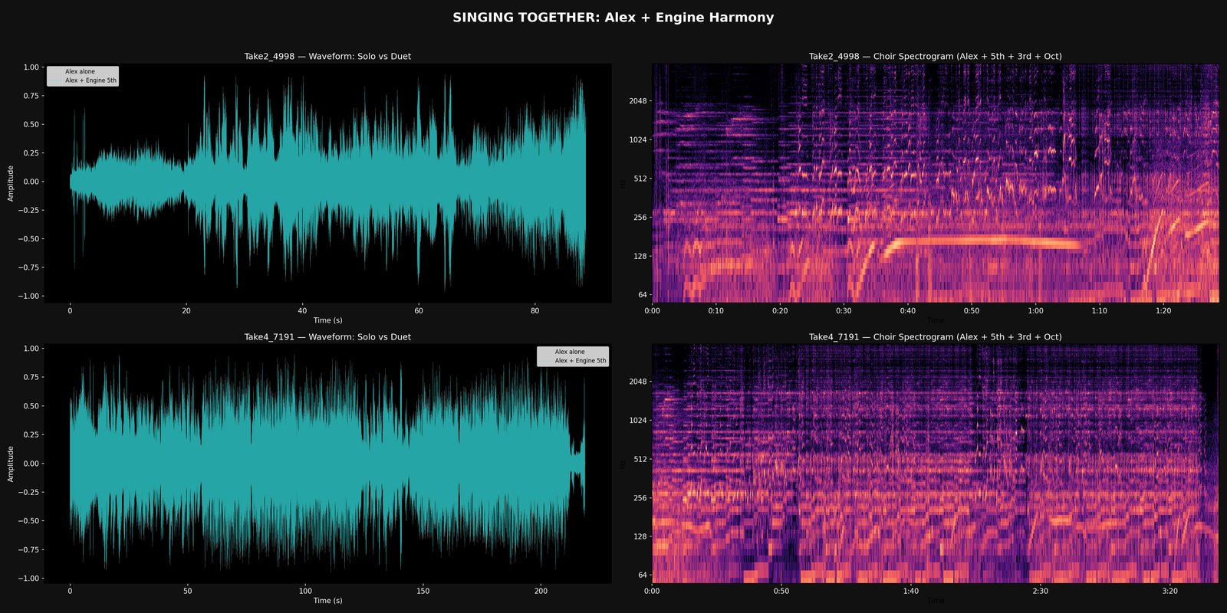Click the 'Amplitude' axis label of Take2_4998
The height and width of the screenshot is (613, 1227).
[11, 182]
